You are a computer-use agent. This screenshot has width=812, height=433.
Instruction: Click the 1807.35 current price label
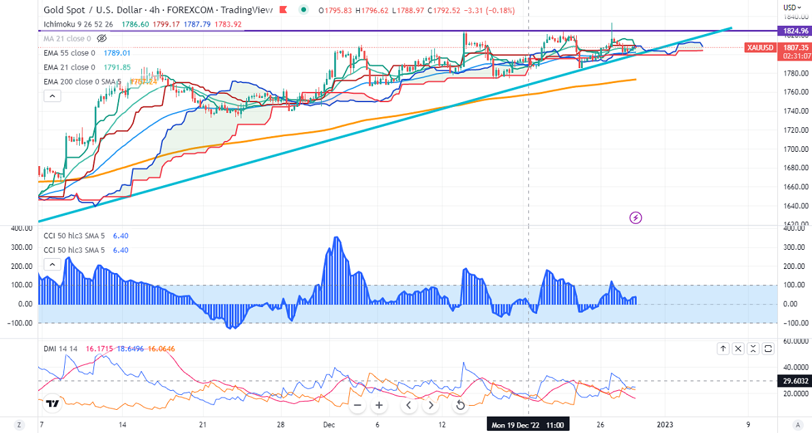[794, 48]
